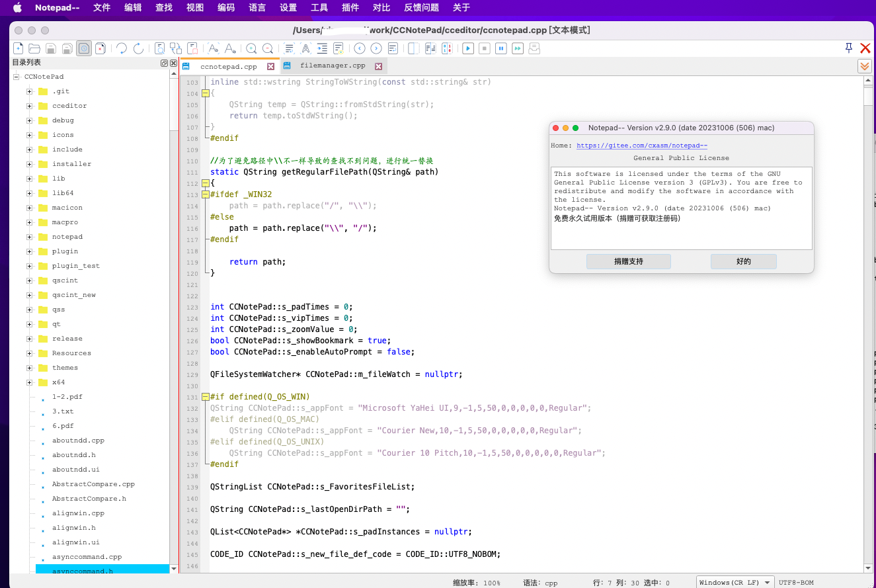This screenshot has height=588, width=876.
Task: Toggle the indent guide icon
Action: tap(322, 48)
